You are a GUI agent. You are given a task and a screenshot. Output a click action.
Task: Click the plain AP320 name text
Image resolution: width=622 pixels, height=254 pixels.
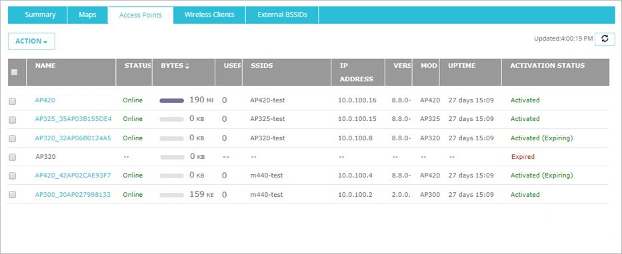[x=45, y=157]
